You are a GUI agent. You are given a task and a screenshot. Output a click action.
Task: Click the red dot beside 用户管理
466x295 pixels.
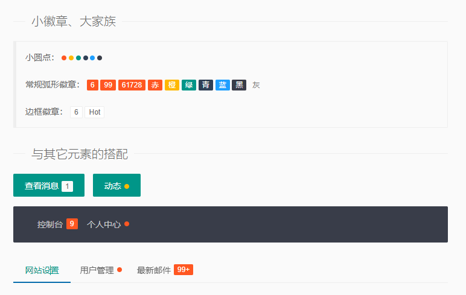[x=120, y=270]
